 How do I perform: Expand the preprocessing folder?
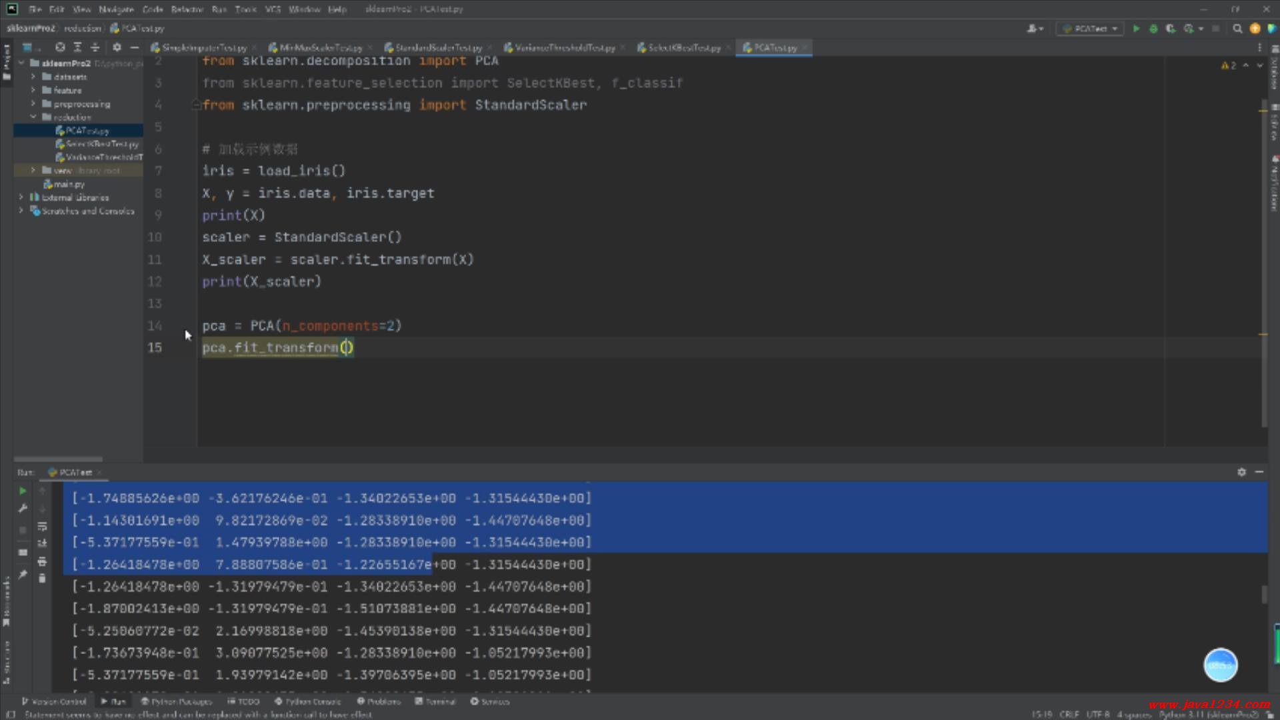(x=33, y=104)
